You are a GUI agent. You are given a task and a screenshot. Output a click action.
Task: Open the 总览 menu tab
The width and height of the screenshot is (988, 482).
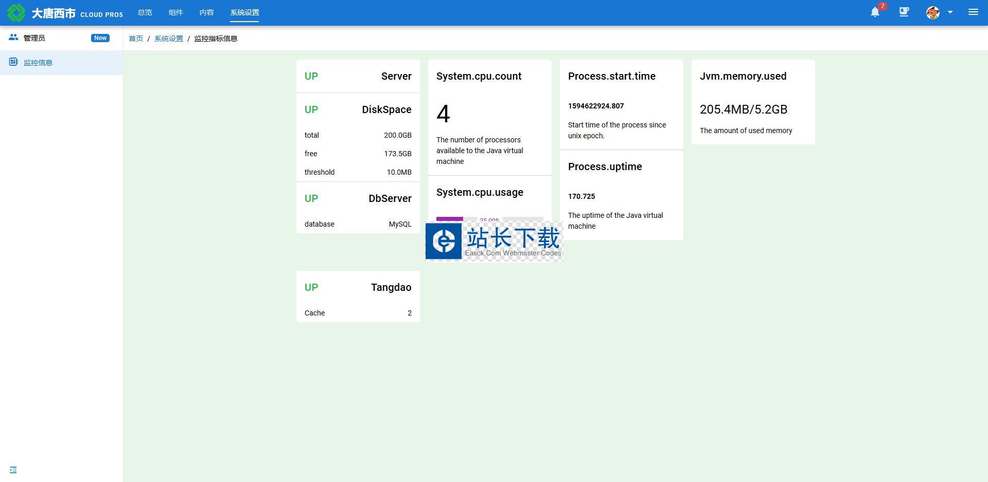(145, 12)
